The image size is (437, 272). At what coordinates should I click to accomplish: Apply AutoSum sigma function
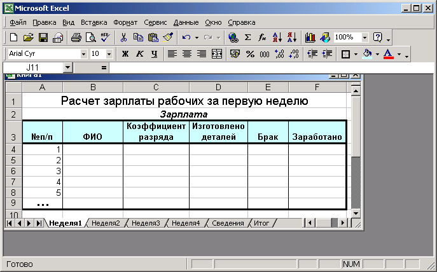coord(247,37)
